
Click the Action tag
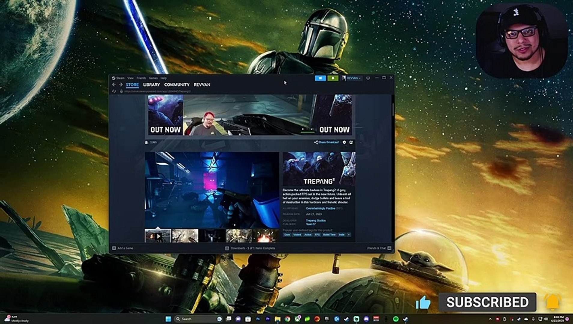(x=308, y=235)
